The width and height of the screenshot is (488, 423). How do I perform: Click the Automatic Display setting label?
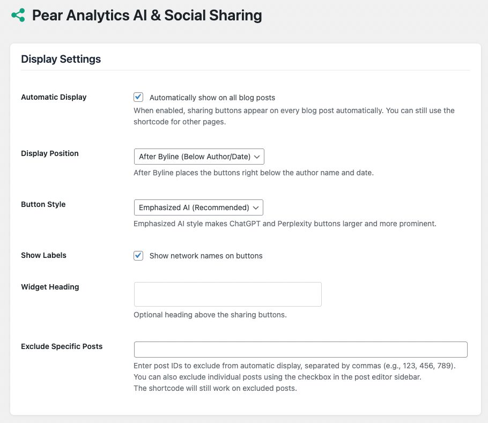tap(54, 97)
